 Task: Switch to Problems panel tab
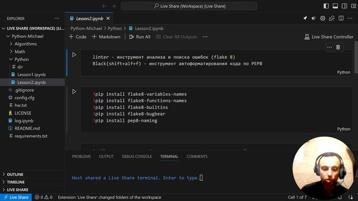tap(81, 156)
